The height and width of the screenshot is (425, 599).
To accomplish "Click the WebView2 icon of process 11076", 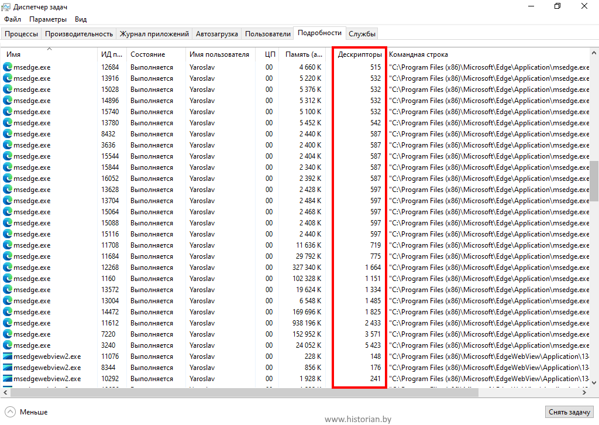I will point(8,356).
